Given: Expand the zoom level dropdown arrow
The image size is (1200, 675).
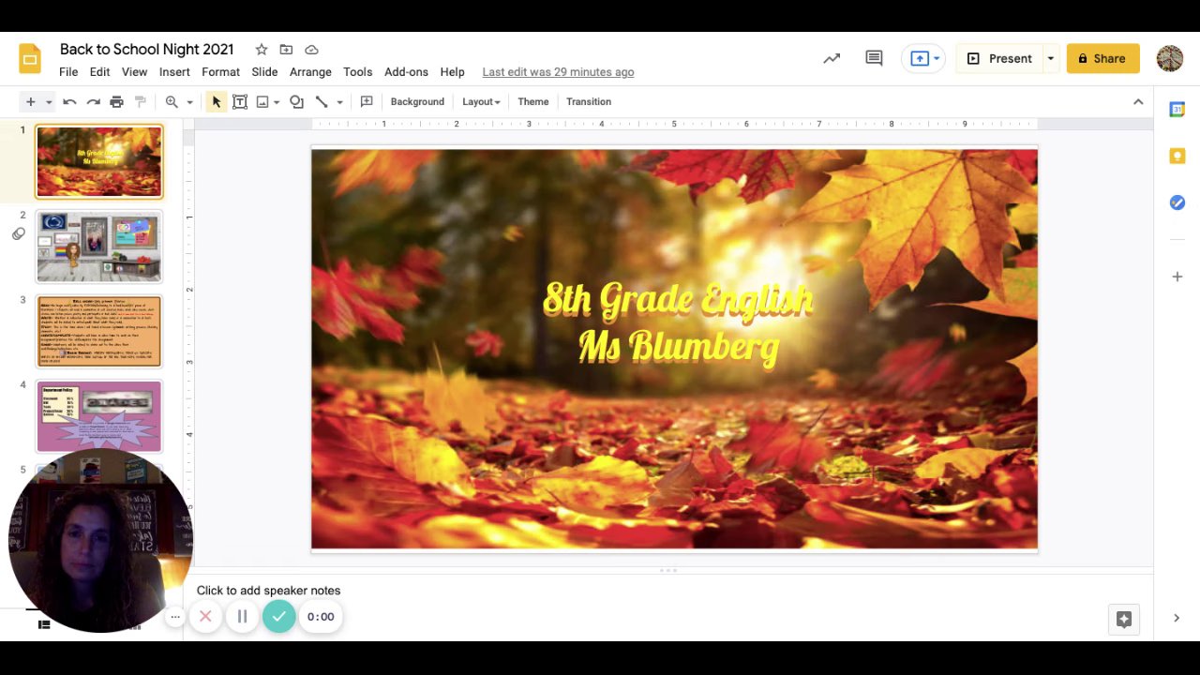Looking at the screenshot, I should coord(189,102).
